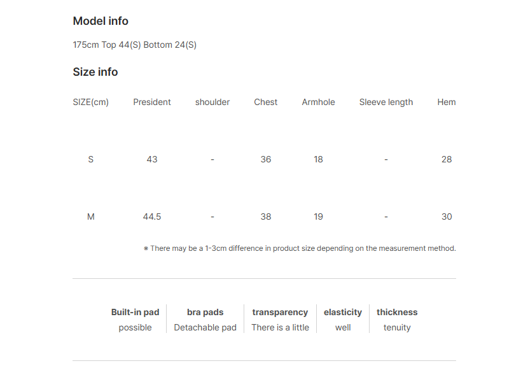Image resolution: width=528 pixels, height=375 pixels.
Task: Click the measurement difference disclaimer note
Action: coord(300,248)
